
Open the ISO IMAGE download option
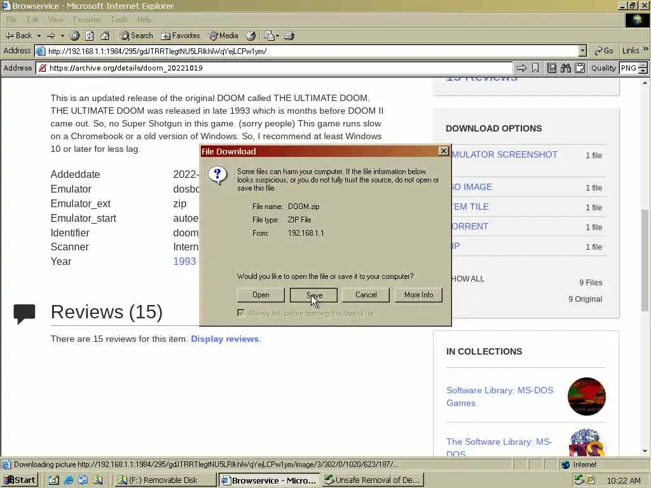click(x=472, y=187)
